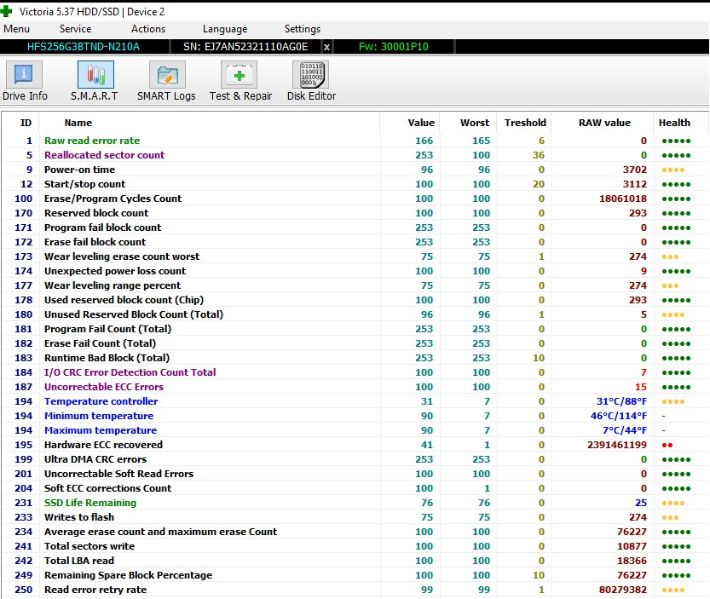
Task: Open the Actions menu
Action: click(x=148, y=29)
